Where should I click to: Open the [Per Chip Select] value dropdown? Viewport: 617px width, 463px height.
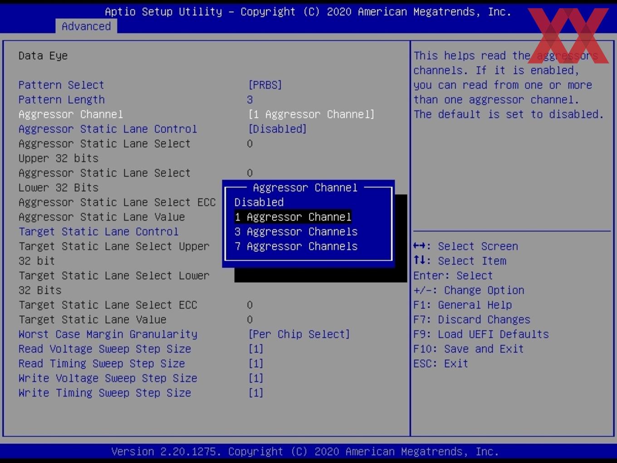coord(299,335)
